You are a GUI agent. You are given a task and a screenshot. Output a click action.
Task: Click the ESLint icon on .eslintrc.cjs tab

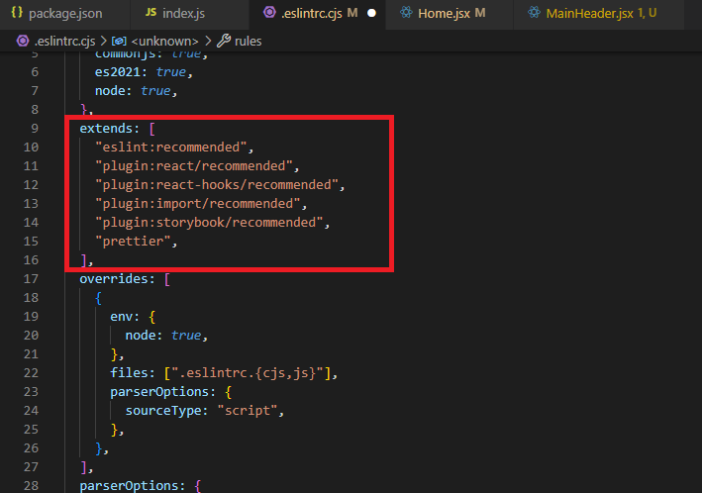pos(269,13)
